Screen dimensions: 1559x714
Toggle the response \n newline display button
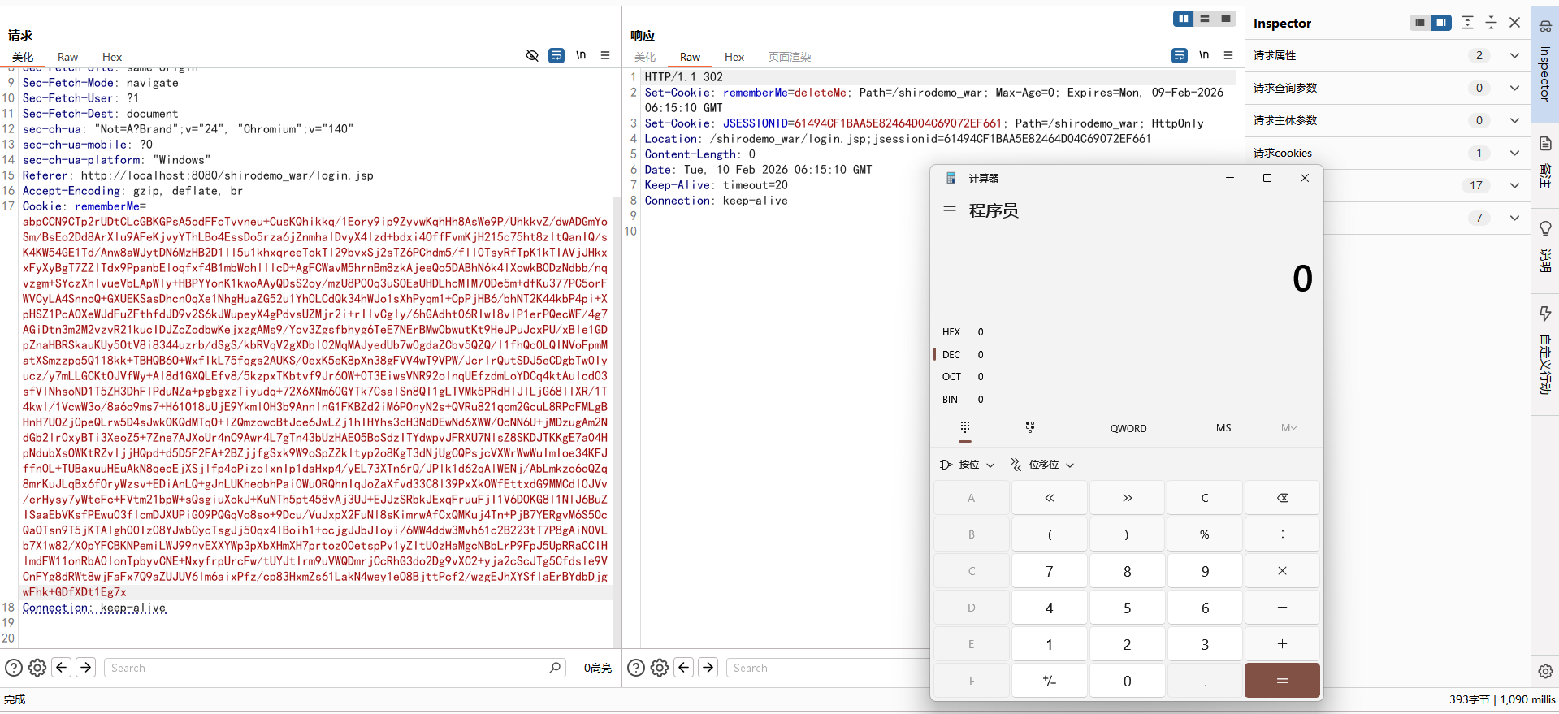(x=1204, y=55)
